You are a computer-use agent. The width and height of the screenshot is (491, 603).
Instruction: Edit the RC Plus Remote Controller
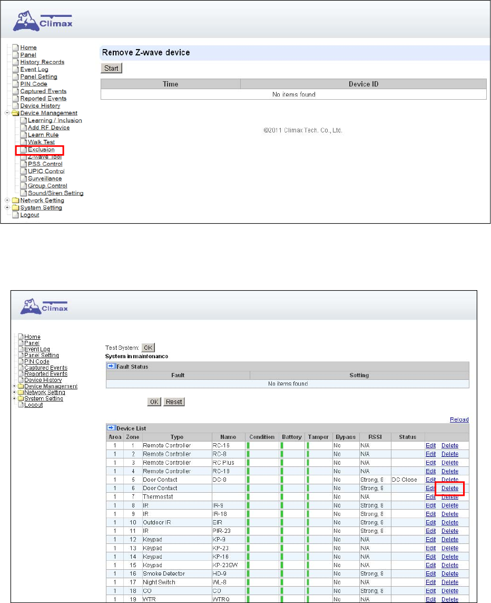point(431,463)
